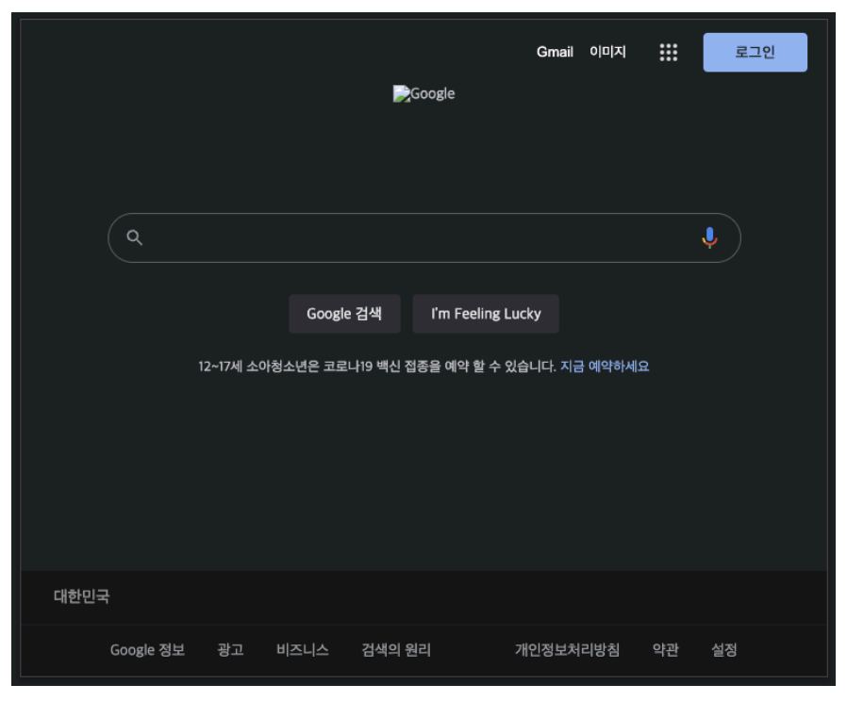Start voice search with the microphone icon
This screenshot has height=701, width=847.
pos(709,238)
